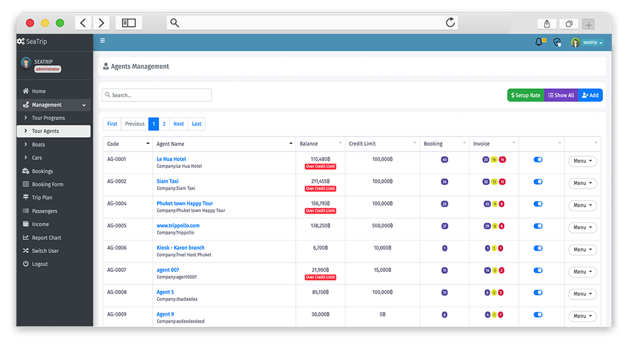This screenshot has height=349, width=628.
Task: Click the yellow invoice badge for Phuket town Happy Tour
Action: (495, 204)
